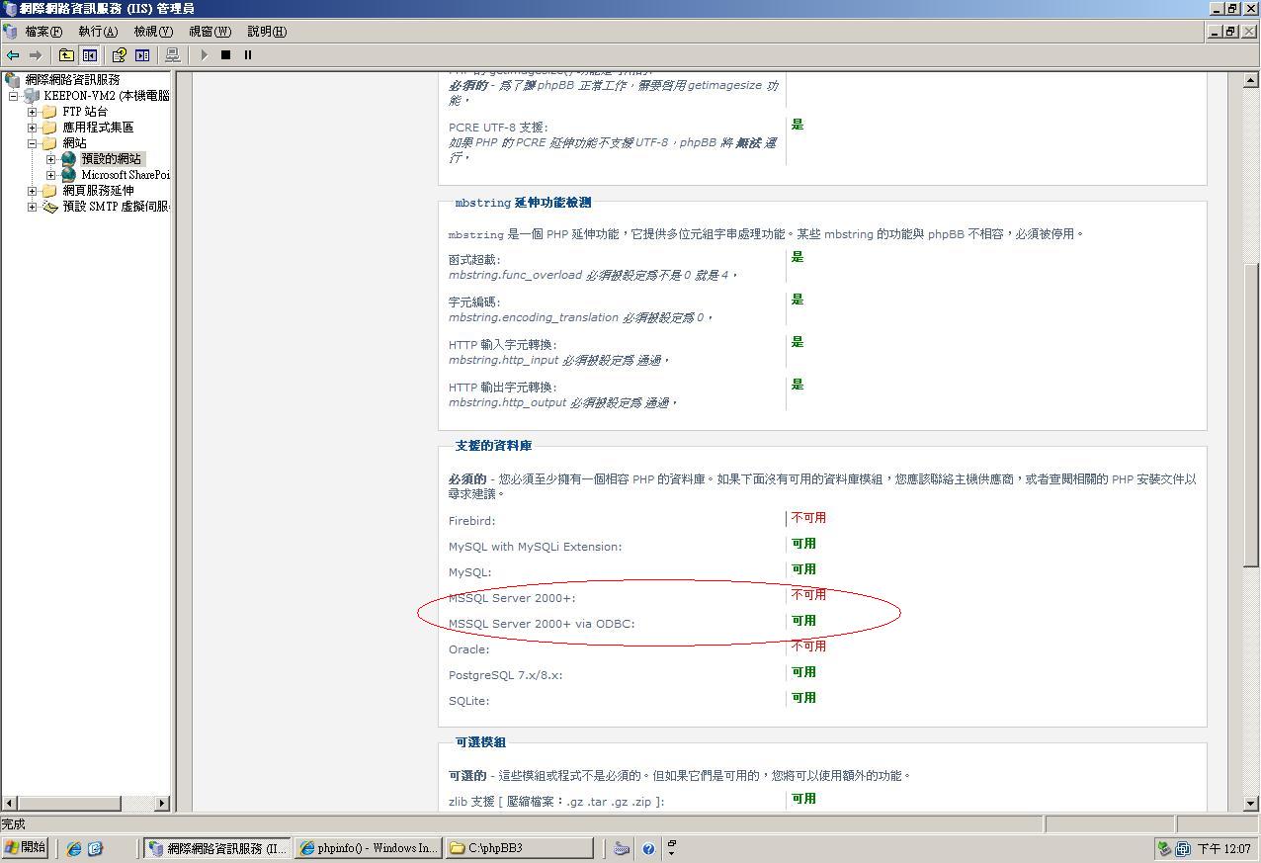Viewport: 1261px width, 863px height.
Task: Open the 檢視(V) menu
Action: [x=152, y=32]
